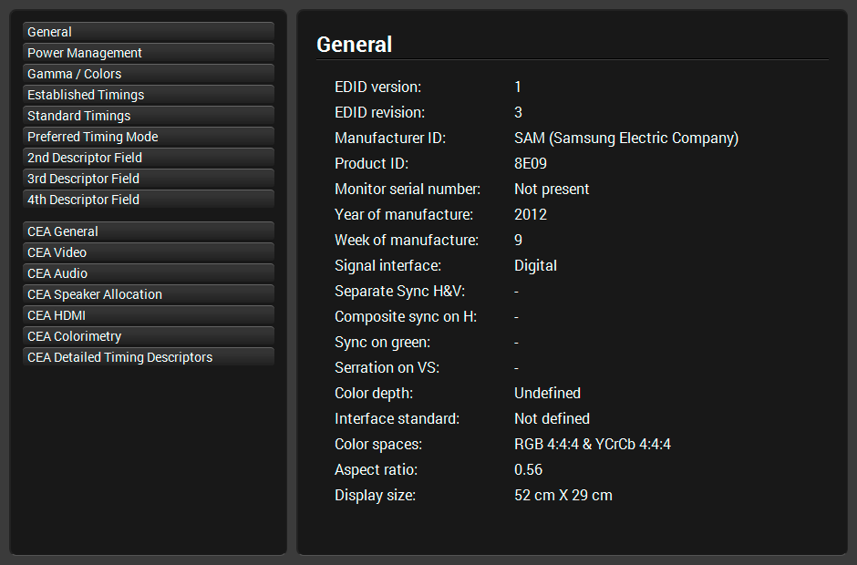Click the SAM (Samsung Electric Company) manufacturer value
This screenshot has height=565, width=857.
tap(625, 139)
